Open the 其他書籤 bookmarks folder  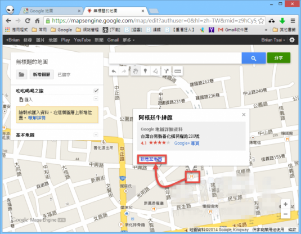284,30
